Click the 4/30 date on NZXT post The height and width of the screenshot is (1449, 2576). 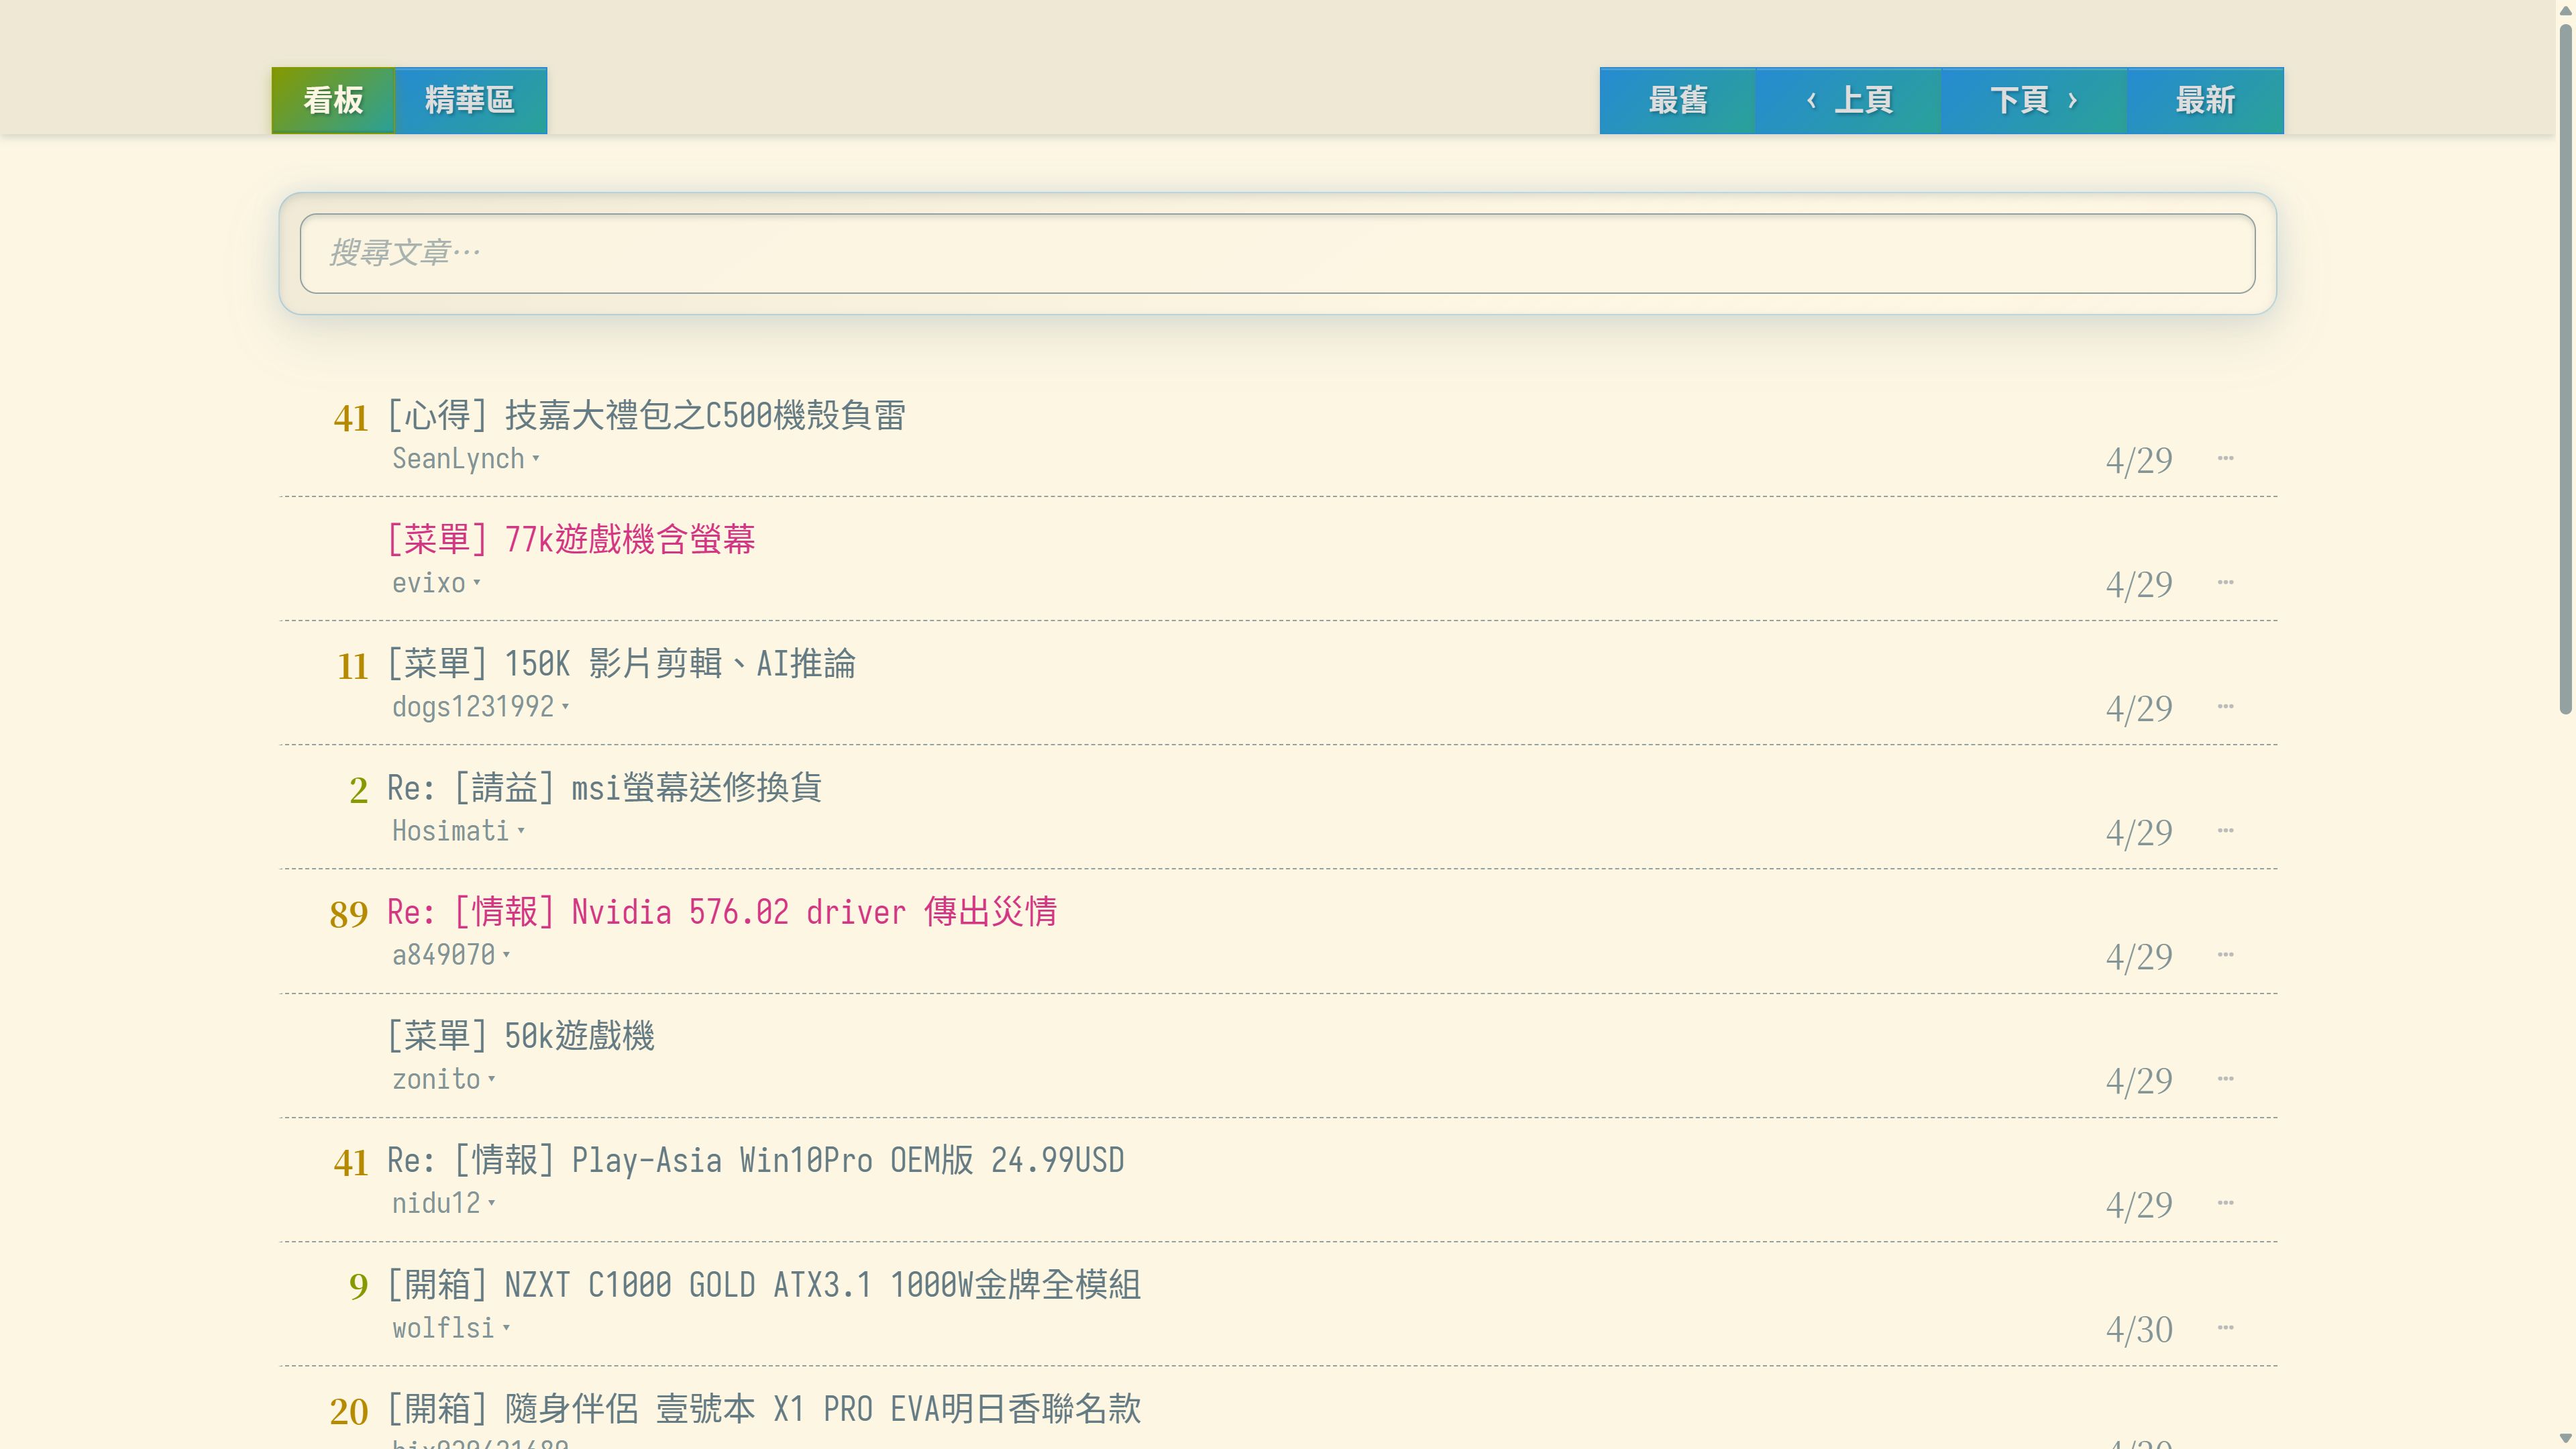2139,1330
